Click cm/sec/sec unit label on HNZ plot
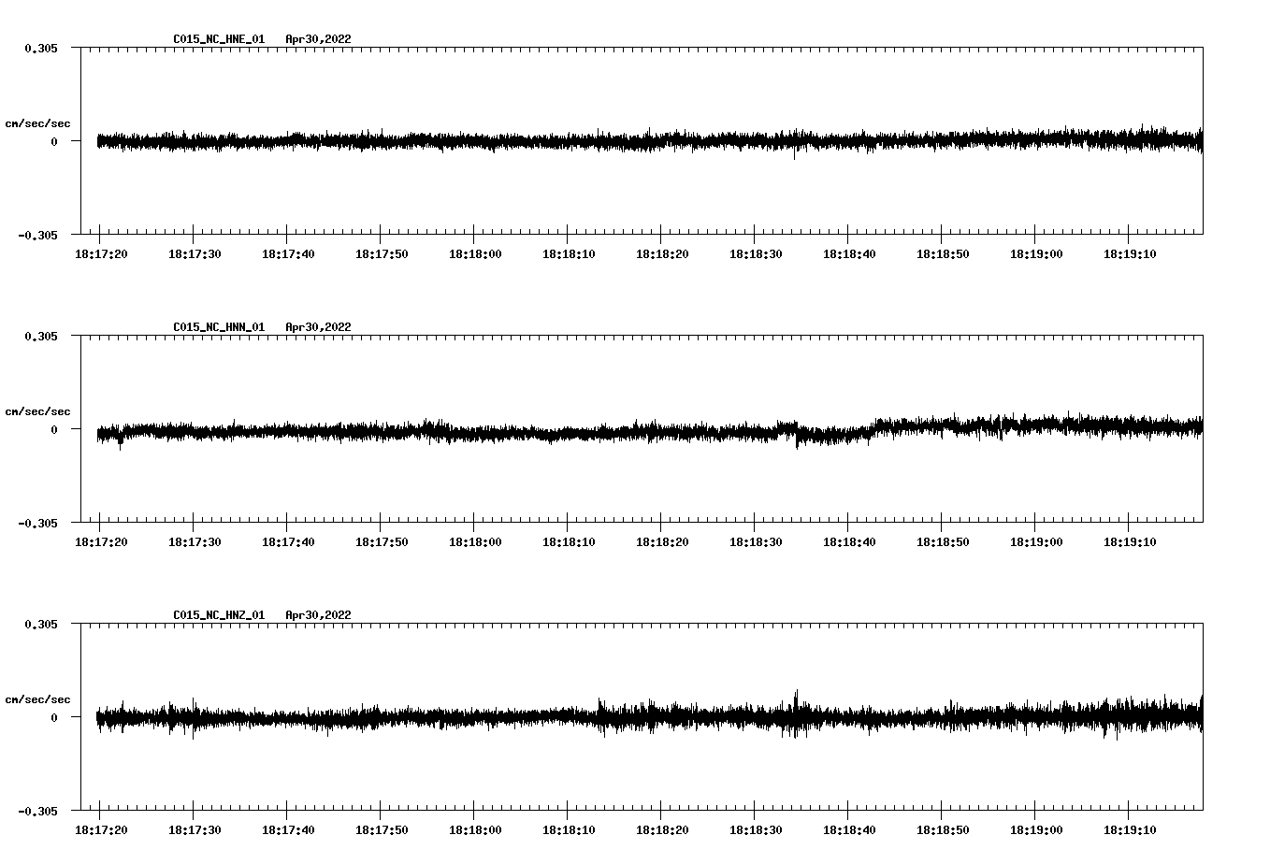The width and height of the screenshot is (1270, 864). (x=37, y=699)
